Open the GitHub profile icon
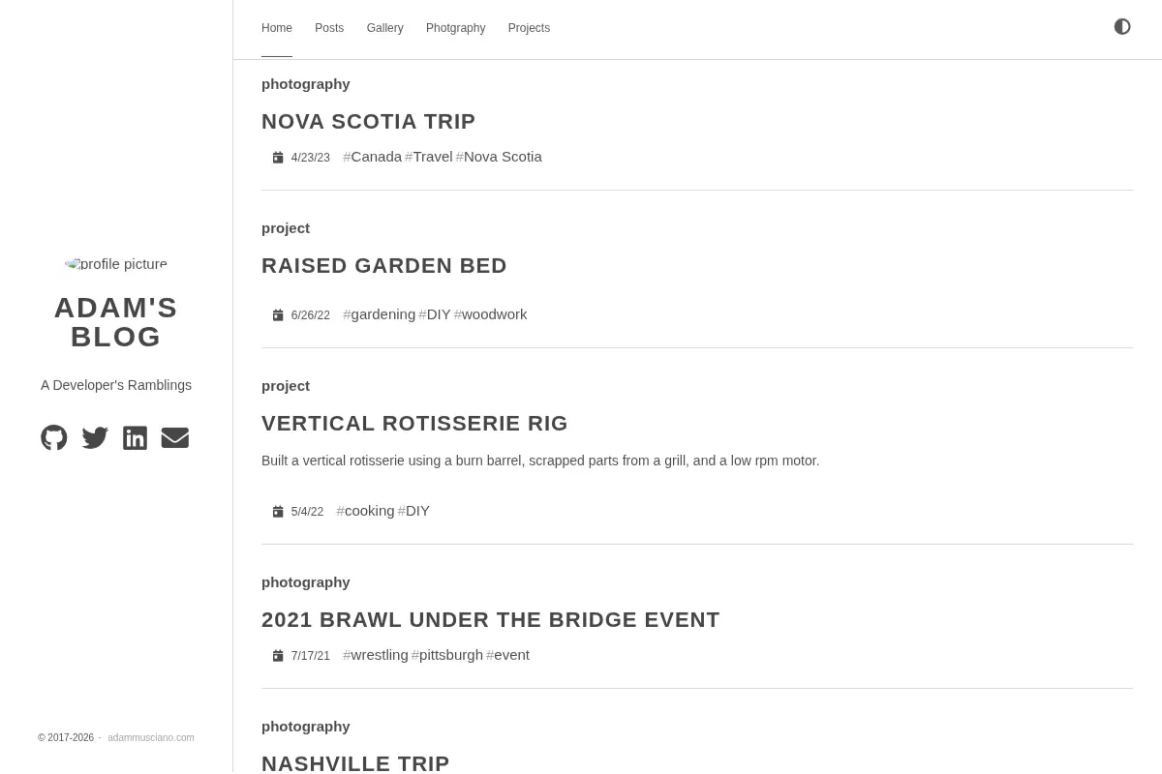Viewport: 1162px width, 774px height. (54, 437)
